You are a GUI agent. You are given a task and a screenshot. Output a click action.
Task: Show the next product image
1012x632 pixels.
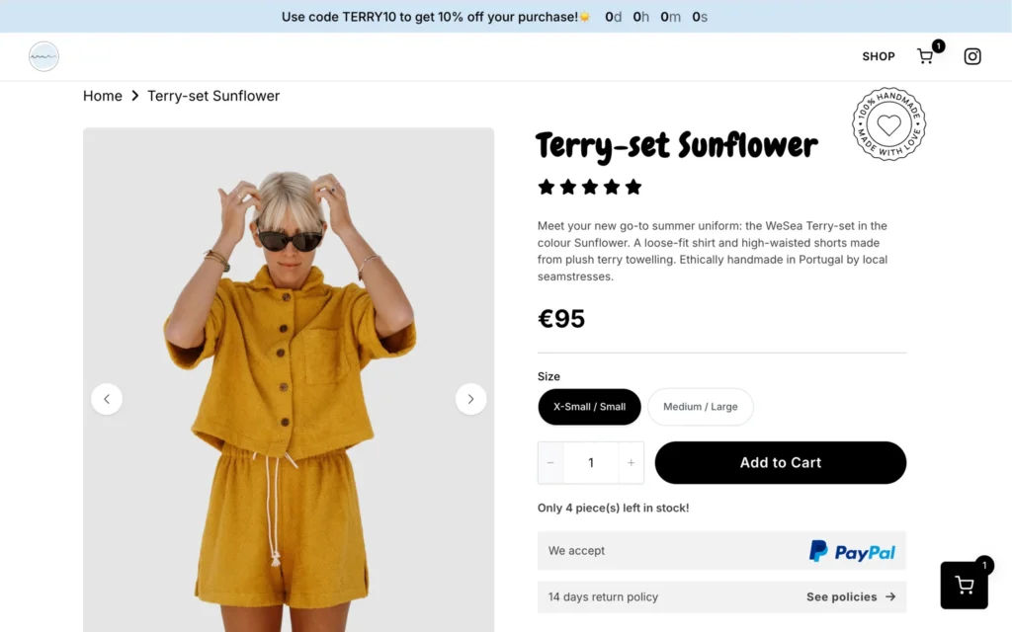coord(470,399)
